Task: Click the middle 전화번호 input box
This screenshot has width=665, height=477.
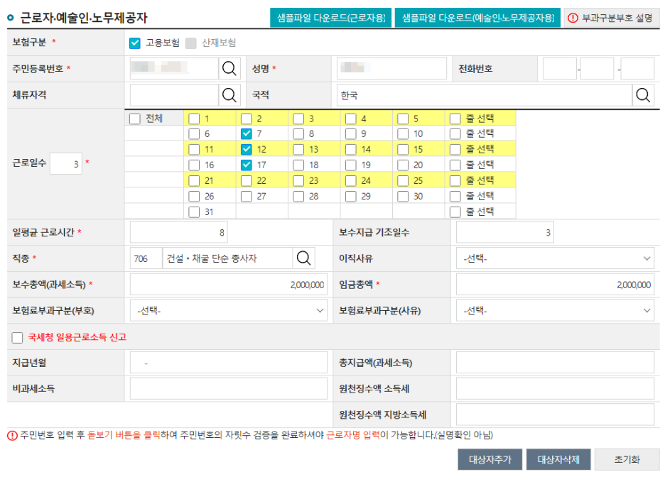Action: pos(597,69)
